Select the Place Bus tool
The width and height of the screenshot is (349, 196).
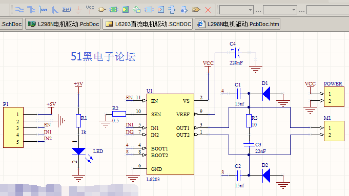click(x=31, y=10)
